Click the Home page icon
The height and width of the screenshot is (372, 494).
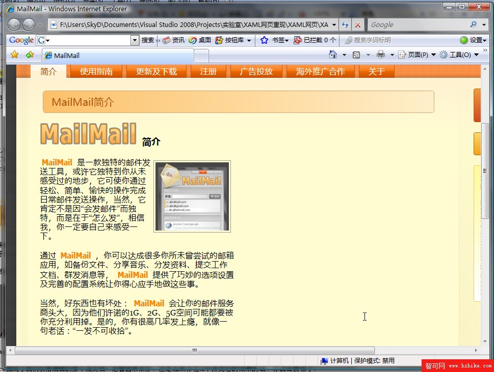click(x=333, y=55)
